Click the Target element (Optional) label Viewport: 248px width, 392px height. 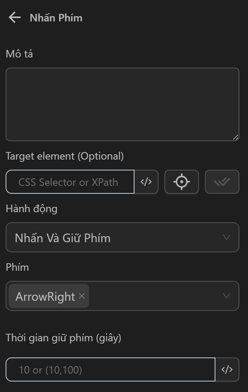[65, 156]
